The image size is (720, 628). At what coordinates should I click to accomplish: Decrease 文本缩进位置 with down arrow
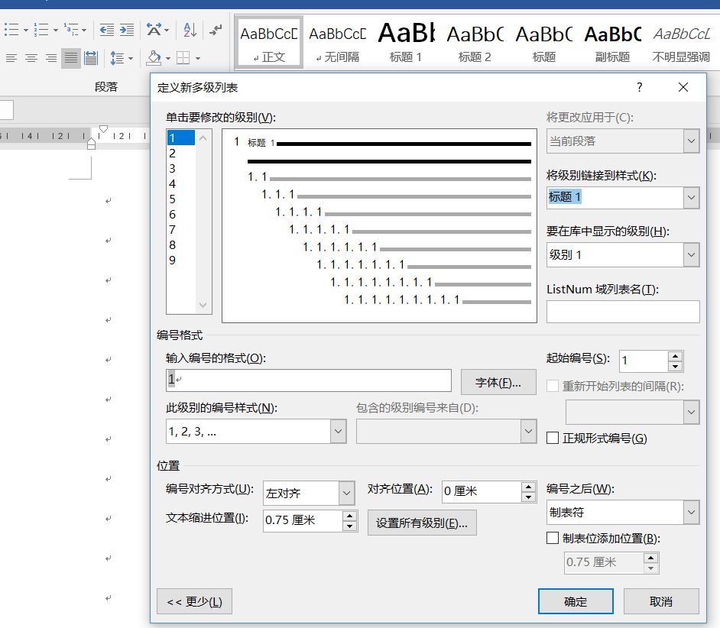coord(349,526)
